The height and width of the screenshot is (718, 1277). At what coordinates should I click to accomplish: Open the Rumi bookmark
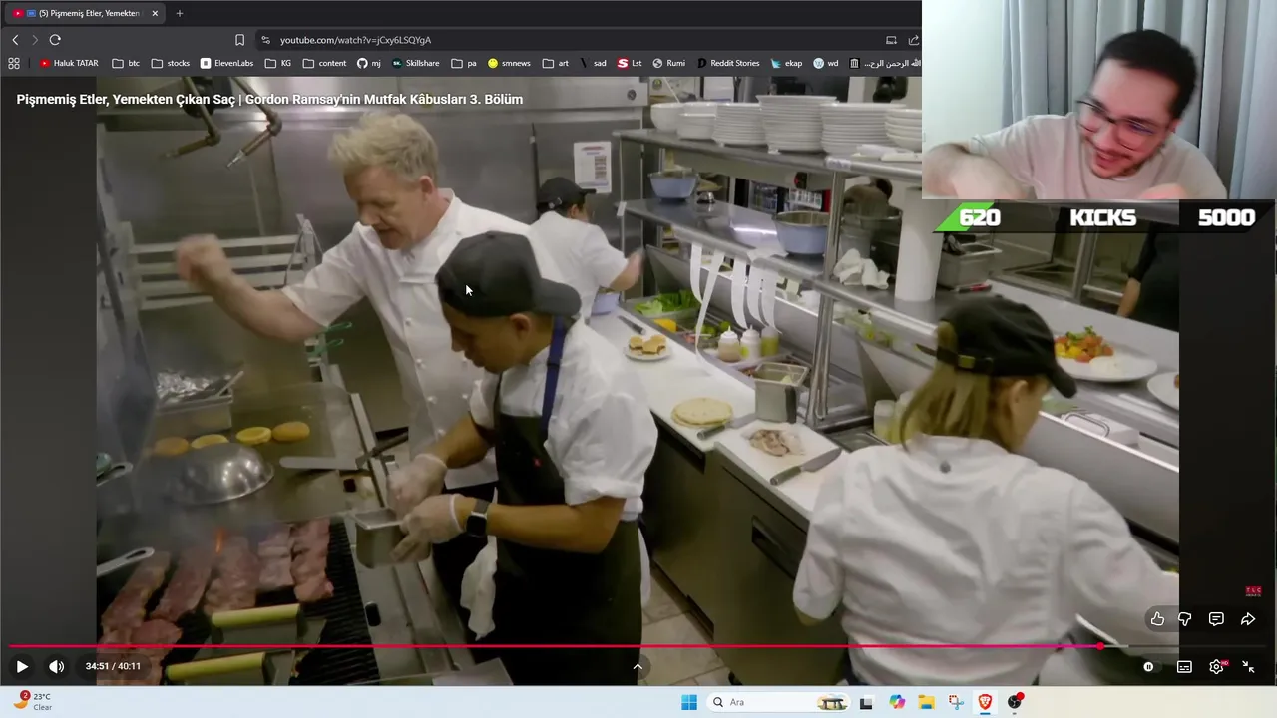669,63
